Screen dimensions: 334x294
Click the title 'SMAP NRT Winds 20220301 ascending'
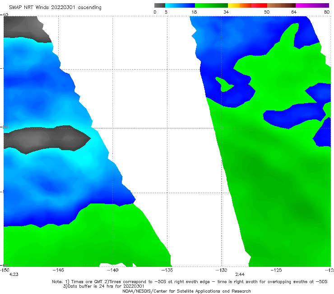55,8
